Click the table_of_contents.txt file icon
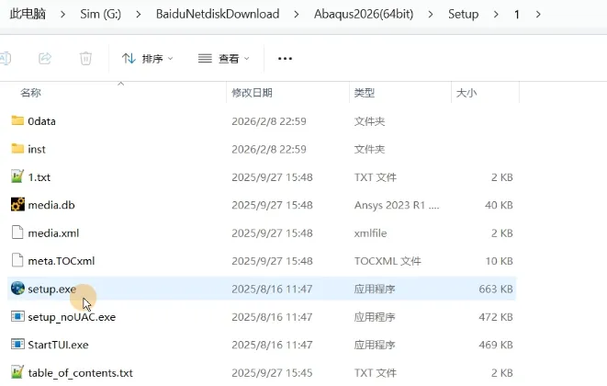607x386 pixels. click(17, 372)
